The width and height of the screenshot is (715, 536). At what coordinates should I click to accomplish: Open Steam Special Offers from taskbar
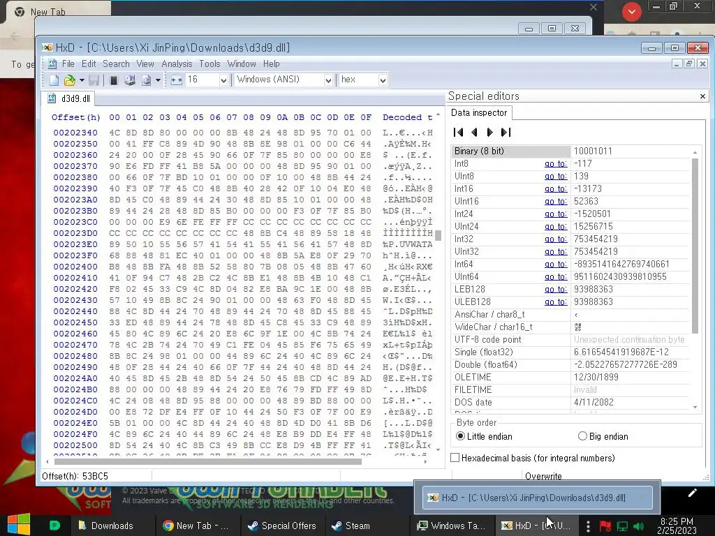pos(282,526)
